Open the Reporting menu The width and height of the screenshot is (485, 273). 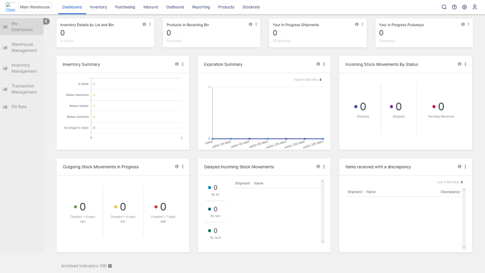pos(201,7)
